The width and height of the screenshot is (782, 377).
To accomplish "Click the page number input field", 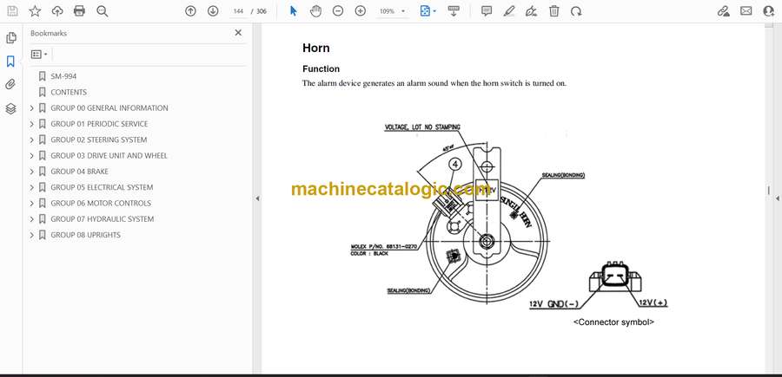I will (x=239, y=11).
